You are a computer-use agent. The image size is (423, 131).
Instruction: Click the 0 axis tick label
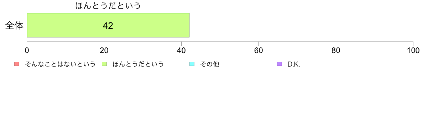tap(27, 50)
